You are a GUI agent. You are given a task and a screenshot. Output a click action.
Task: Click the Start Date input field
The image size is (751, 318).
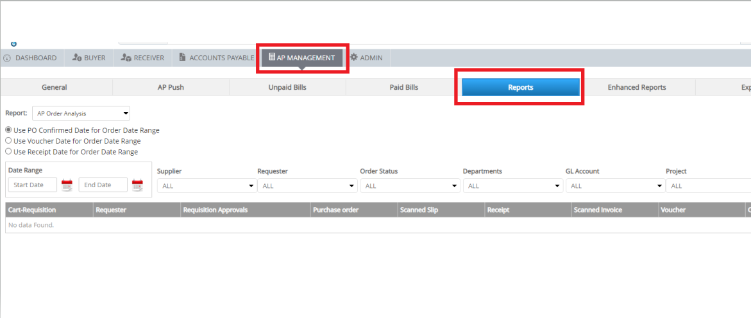click(x=33, y=185)
